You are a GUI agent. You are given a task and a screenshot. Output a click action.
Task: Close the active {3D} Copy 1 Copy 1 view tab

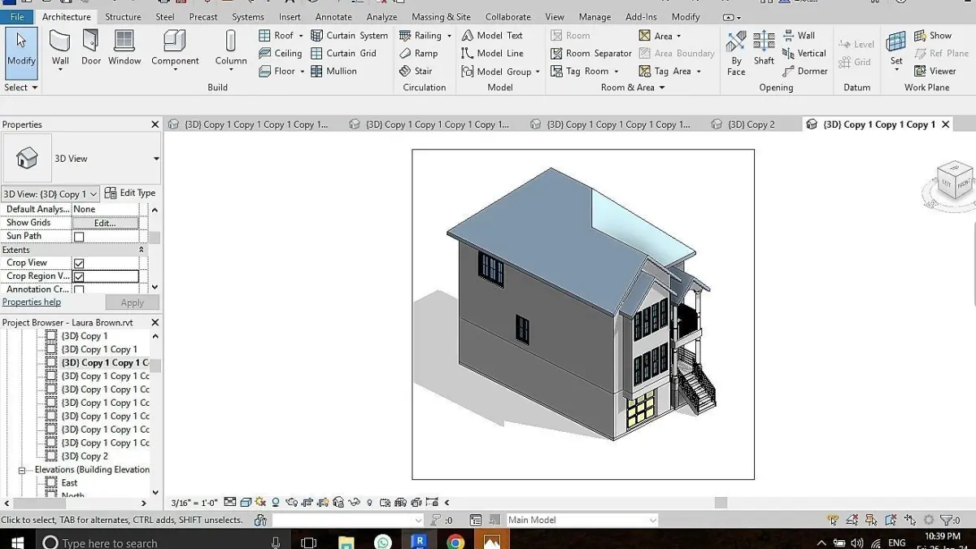pos(944,124)
